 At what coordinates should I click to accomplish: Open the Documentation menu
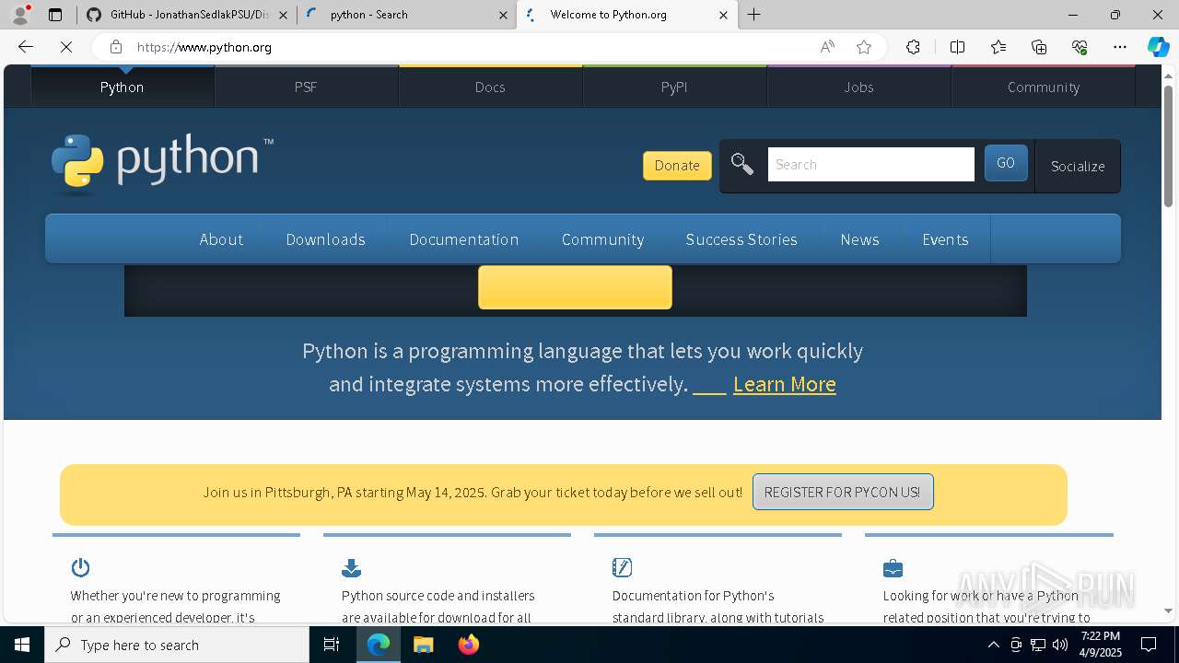pyautogui.click(x=464, y=239)
